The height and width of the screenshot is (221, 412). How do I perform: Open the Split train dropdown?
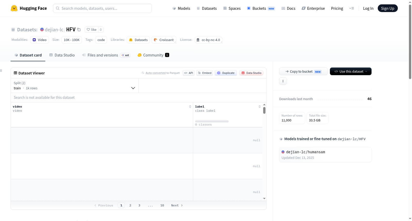click(74, 85)
